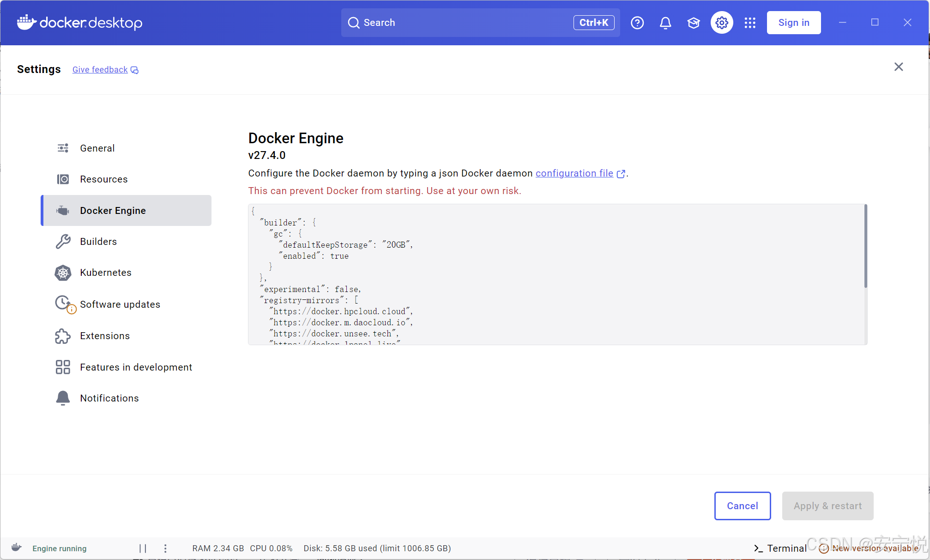This screenshot has width=930, height=560.
Task: Click the Ctrl+K shortcut badge
Action: pos(594,23)
